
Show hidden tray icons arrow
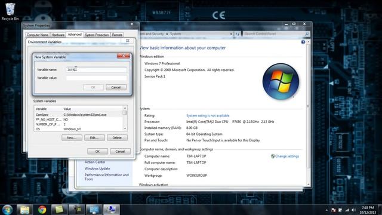tap(326, 210)
